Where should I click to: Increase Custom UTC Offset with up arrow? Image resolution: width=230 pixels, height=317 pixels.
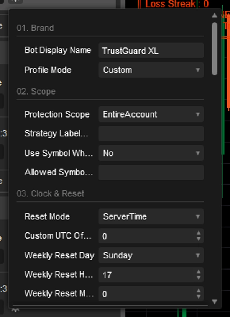click(199, 233)
